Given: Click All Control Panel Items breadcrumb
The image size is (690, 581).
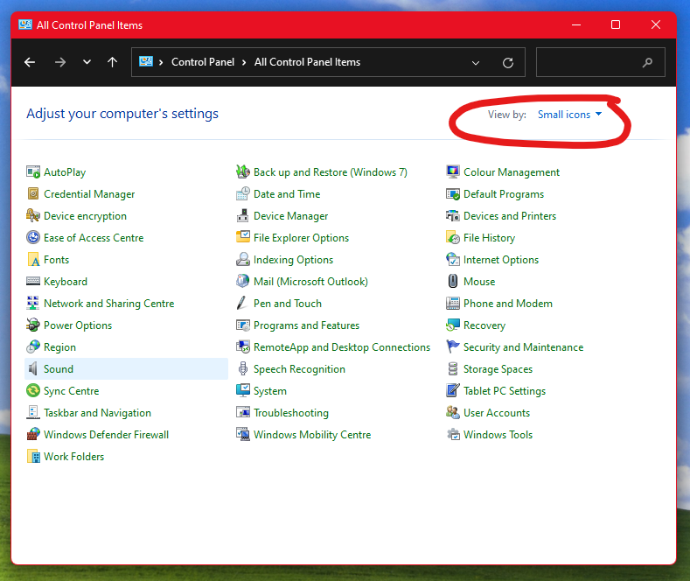Looking at the screenshot, I should [307, 62].
